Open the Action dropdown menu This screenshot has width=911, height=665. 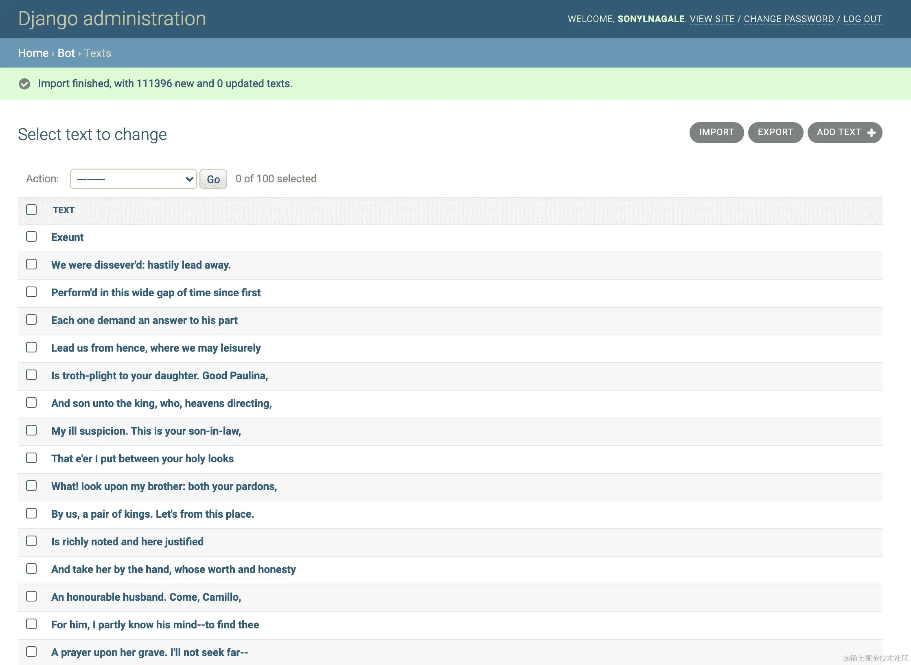133,179
